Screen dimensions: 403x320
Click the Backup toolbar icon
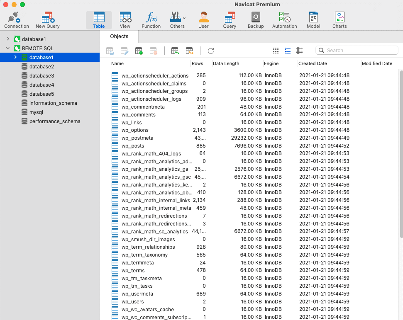(256, 20)
